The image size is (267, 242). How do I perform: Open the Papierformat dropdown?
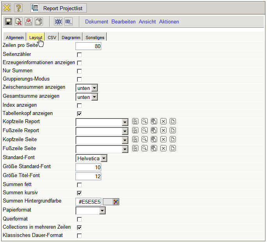point(102,211)
